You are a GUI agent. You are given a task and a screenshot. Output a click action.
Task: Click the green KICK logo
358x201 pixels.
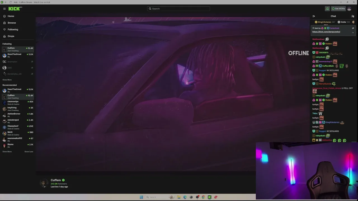pos(15,9)
